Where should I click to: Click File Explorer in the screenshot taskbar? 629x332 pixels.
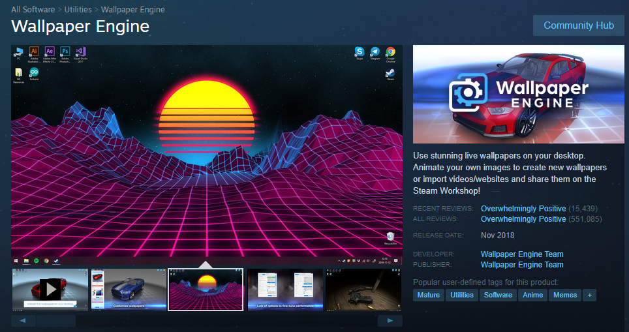[26, 261]
